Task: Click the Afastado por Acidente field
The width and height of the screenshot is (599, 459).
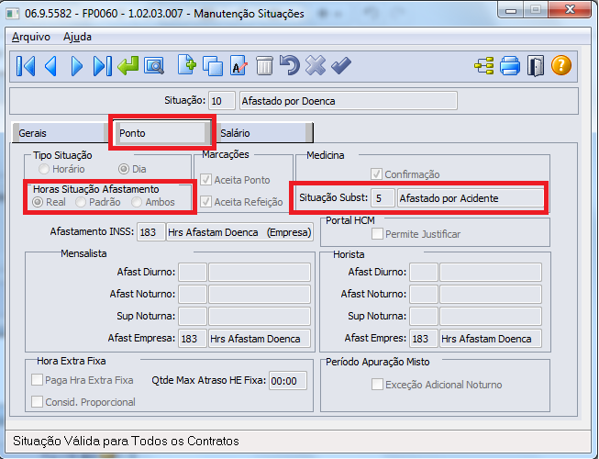Action: tap(471, 198)
